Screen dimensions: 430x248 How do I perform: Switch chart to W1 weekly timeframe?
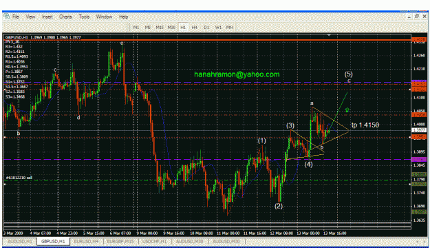point(218,27)
